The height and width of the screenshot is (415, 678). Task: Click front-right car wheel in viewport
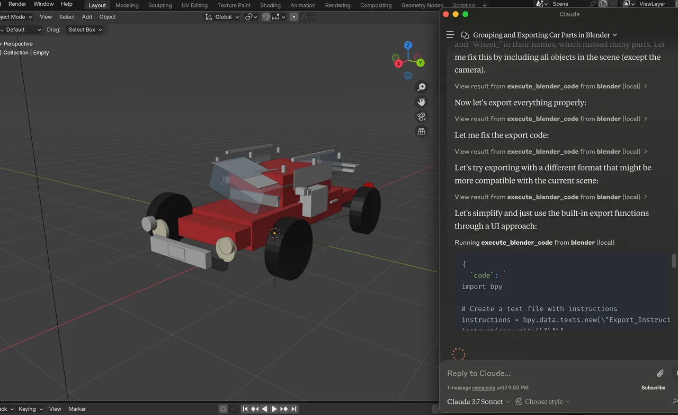click(288, 248)
